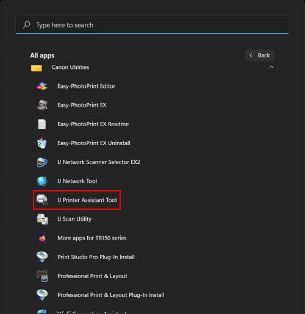Click the Easy-PhotoPrint Editor icon
Screen dimensions: 305x314
(42, 86)
